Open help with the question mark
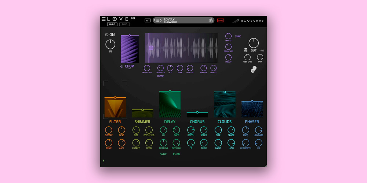Viewport: 367px width, 183px height. point(103,161)
